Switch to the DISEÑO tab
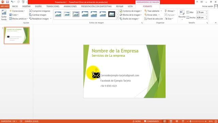This screenshot has width=218, height=123. [x=38, y=6]
